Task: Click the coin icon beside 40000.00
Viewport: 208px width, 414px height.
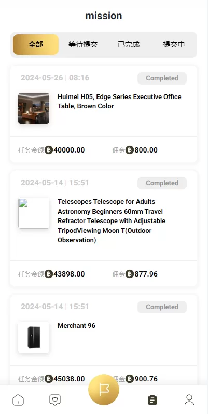Action: tap(49, 150)
